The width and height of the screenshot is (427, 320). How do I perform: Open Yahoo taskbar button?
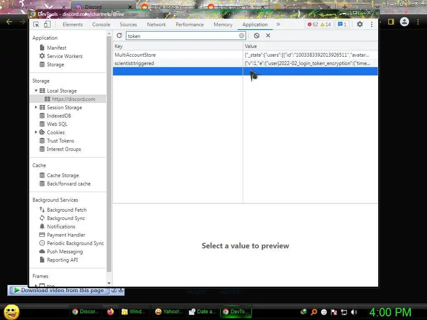(x=169, y=312)
